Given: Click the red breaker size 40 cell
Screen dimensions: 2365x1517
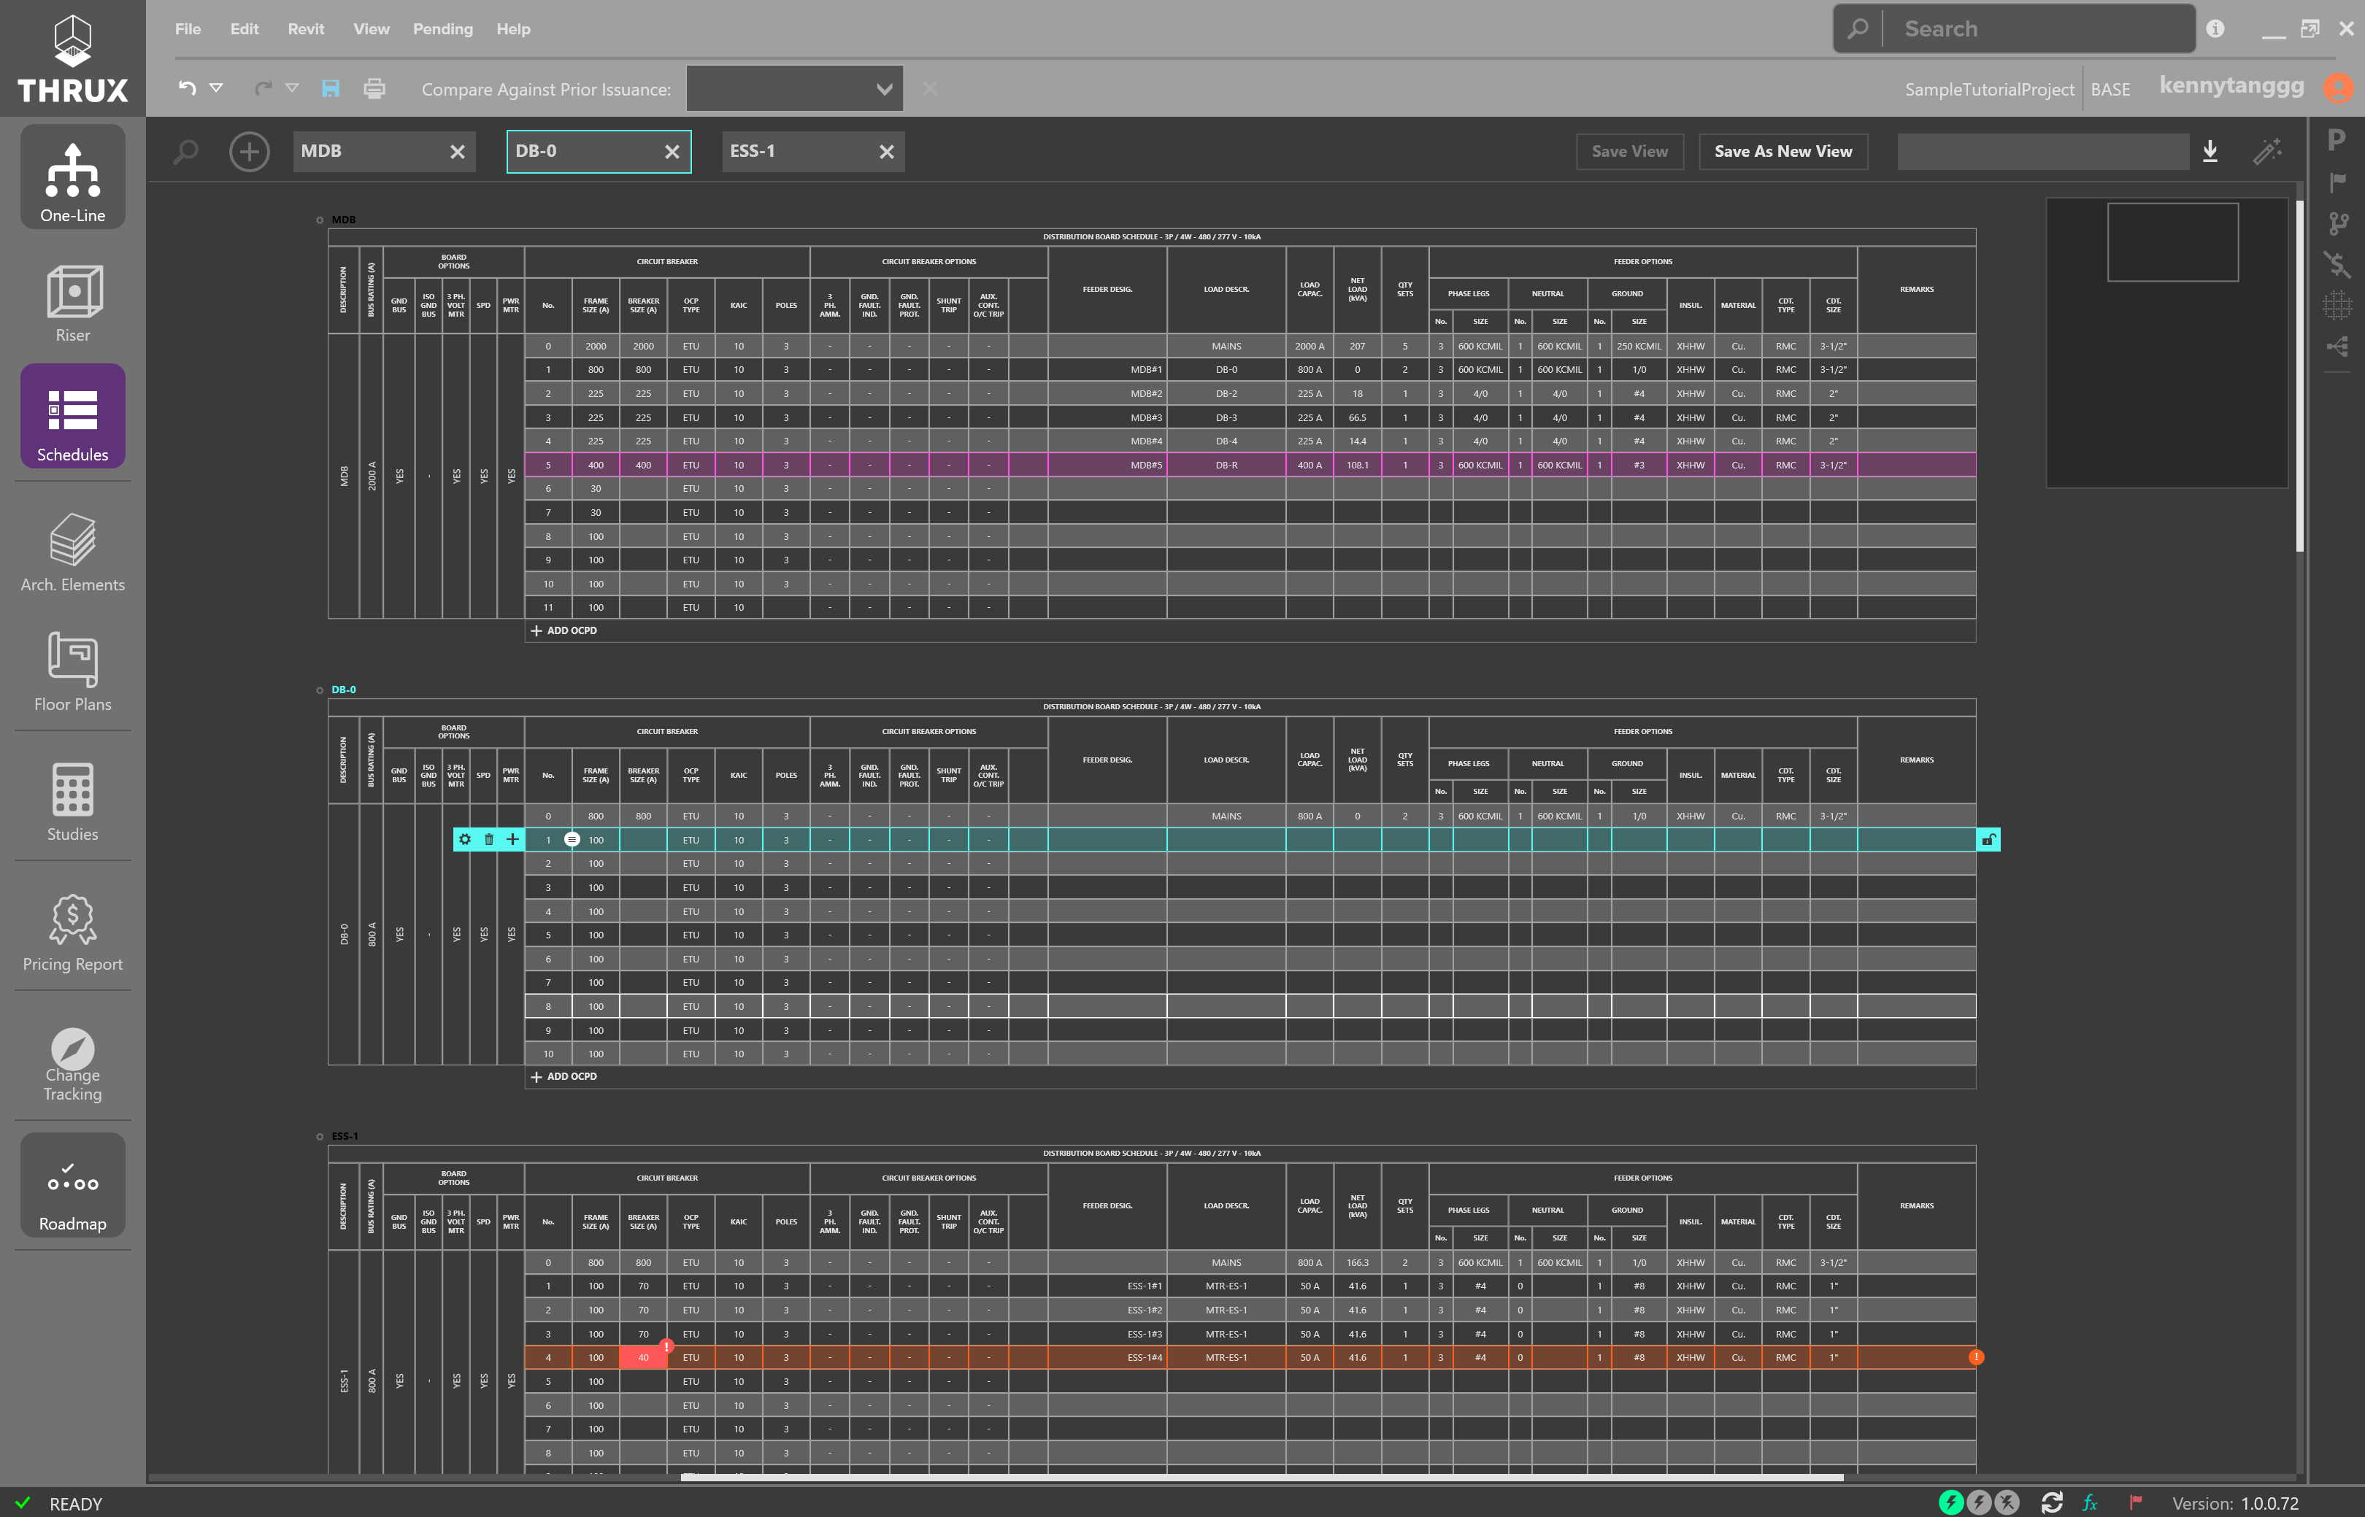Looking at the screenshot, I should pos(644,1357).
